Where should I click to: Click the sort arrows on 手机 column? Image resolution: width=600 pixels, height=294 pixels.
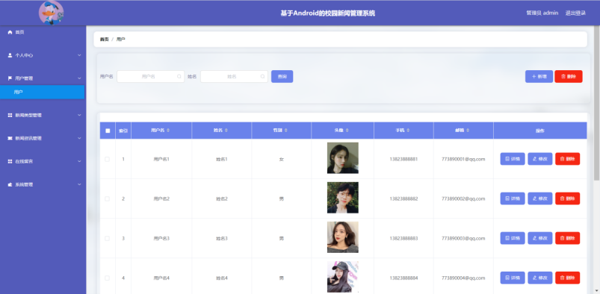(x=408, y=131)
